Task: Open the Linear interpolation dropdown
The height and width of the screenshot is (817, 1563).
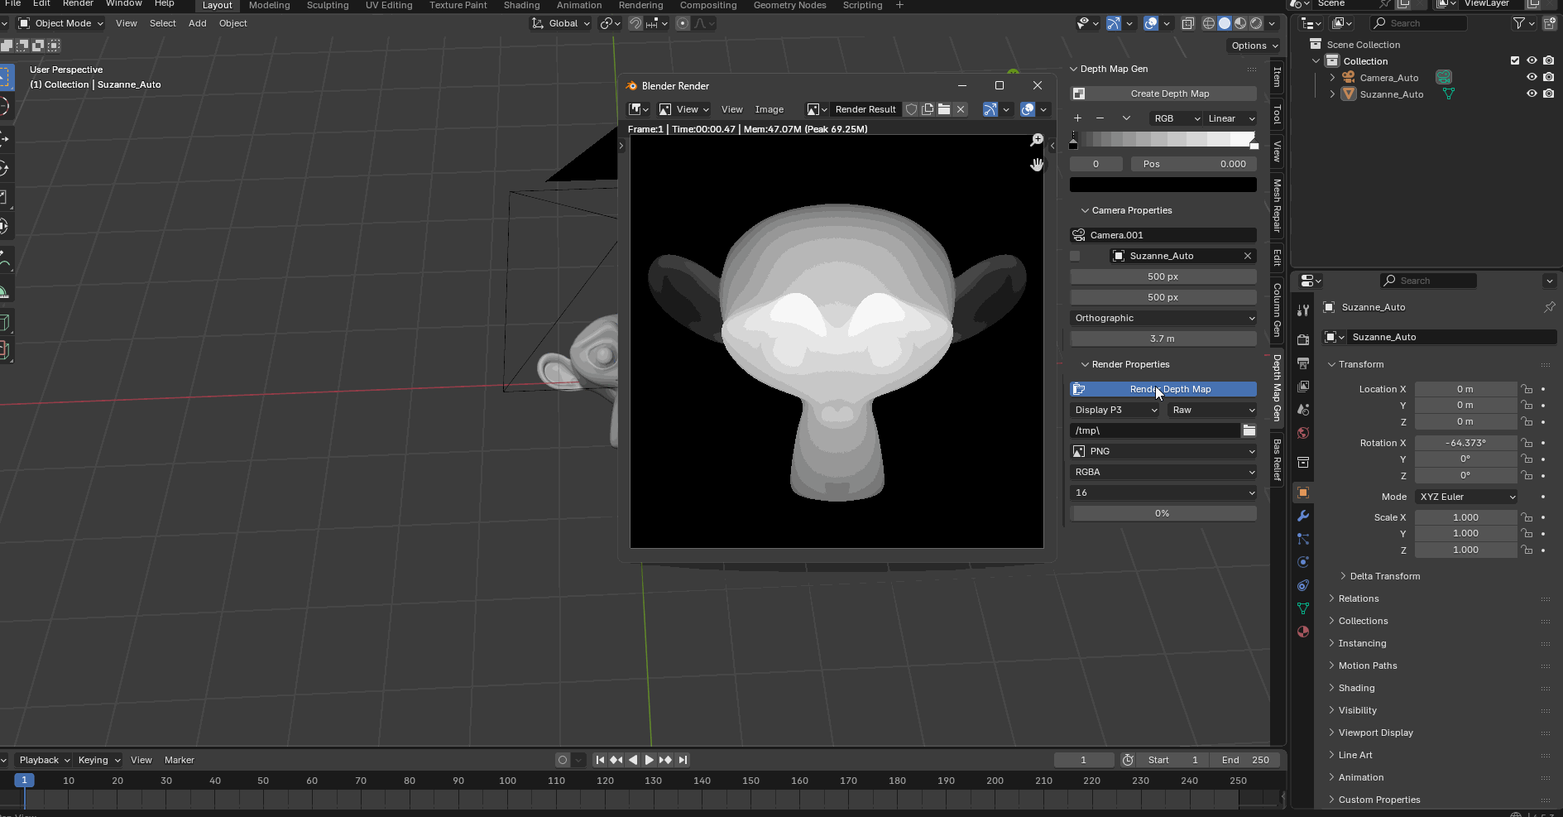Action: click(x=1230, y=118)
